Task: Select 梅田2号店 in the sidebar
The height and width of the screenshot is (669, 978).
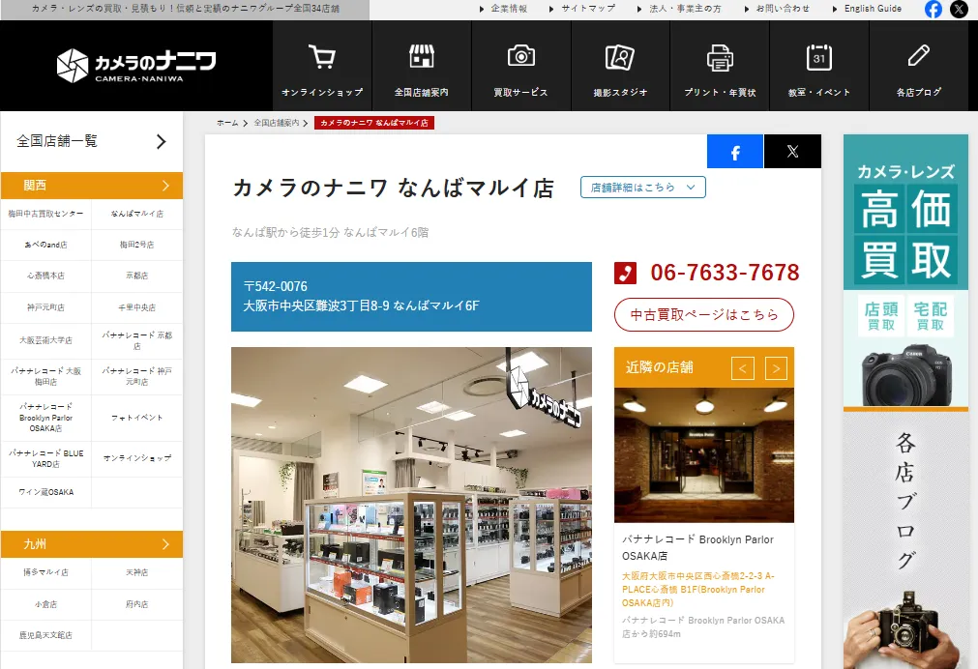Action: pyautogui.click(x=137, y=245)
